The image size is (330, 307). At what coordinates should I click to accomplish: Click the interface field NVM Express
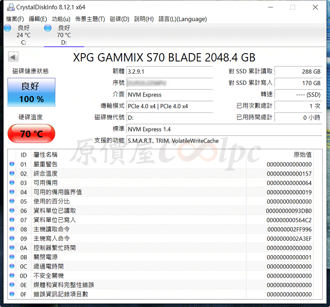(x=170, y=95)
